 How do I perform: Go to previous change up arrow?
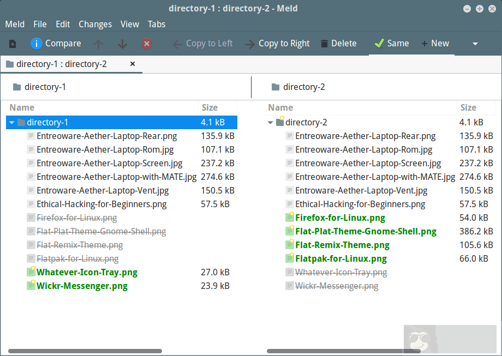click(x=98, y=44)
